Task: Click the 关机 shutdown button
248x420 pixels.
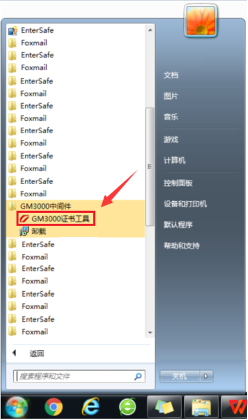Action: pyautogui.click(x=179, y=376)
